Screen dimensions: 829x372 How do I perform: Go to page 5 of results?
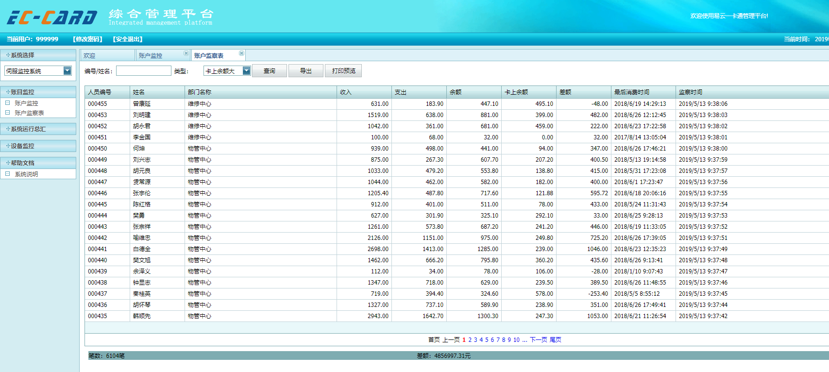[x=487, y=340]
